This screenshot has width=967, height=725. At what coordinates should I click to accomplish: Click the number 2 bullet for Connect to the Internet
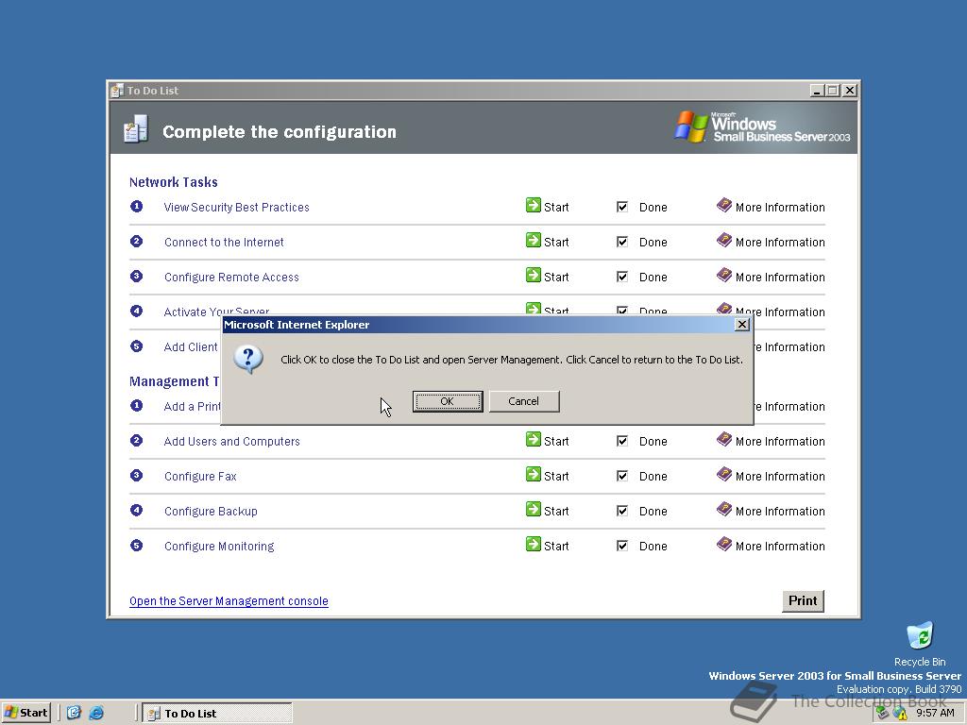click(x=136, y=241)
